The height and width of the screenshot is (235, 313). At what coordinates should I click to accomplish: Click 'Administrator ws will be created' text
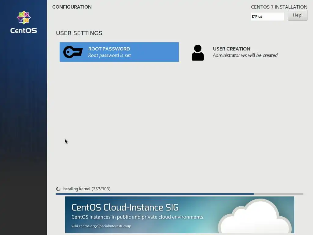click(245, 55)
